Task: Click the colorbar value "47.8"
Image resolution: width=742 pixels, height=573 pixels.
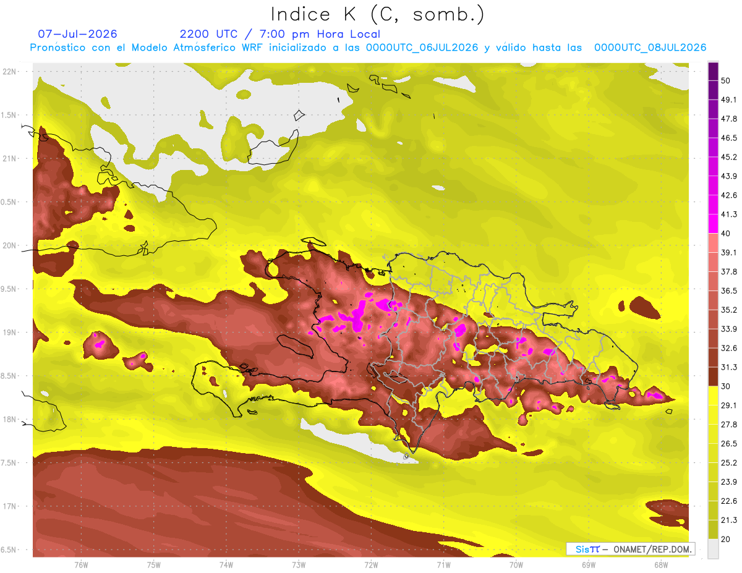Action: tap(728, 119)
